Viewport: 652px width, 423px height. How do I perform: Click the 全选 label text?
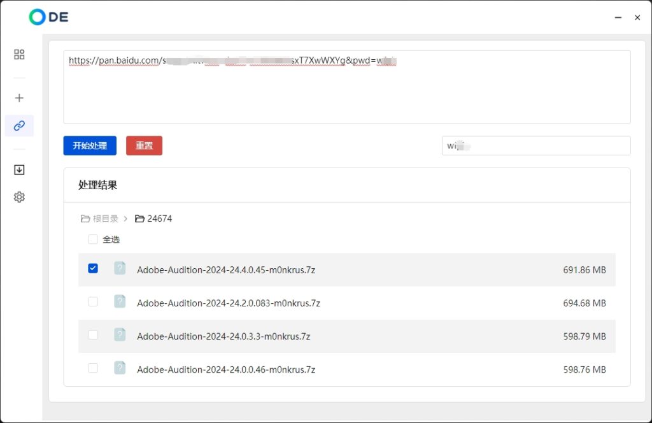tap(111, 240)
